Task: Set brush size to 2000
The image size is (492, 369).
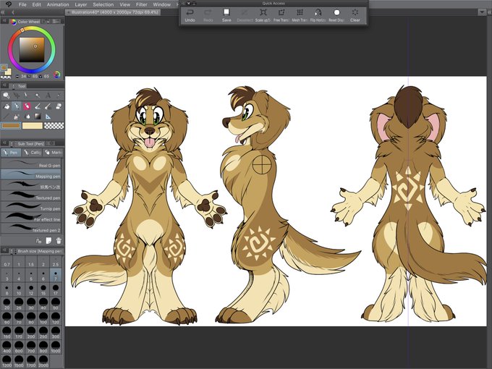Action: 43,362
